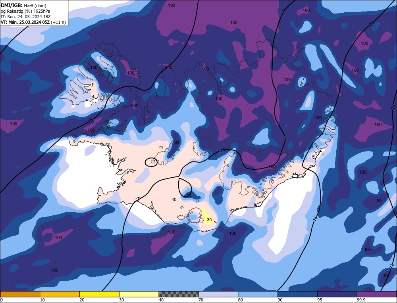This screenshot has height=303, width=397.
Task: Pick the light blue 80–90 legend swatch
Action: pyautogui.click(x=258, y=294)
